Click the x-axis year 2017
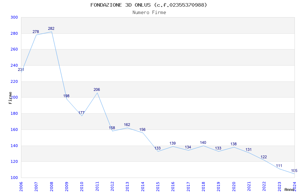This screenshot has width=298, height=193. pyautogui.click(x=188, y=187)
